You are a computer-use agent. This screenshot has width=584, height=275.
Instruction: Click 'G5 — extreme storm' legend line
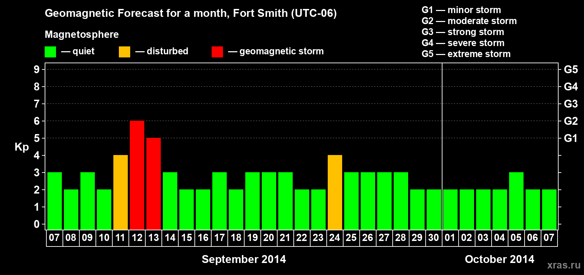466,54
